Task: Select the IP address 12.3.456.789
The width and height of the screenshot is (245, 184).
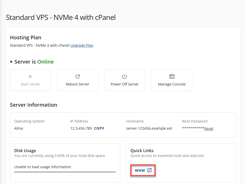Action: tap(81, 128)
